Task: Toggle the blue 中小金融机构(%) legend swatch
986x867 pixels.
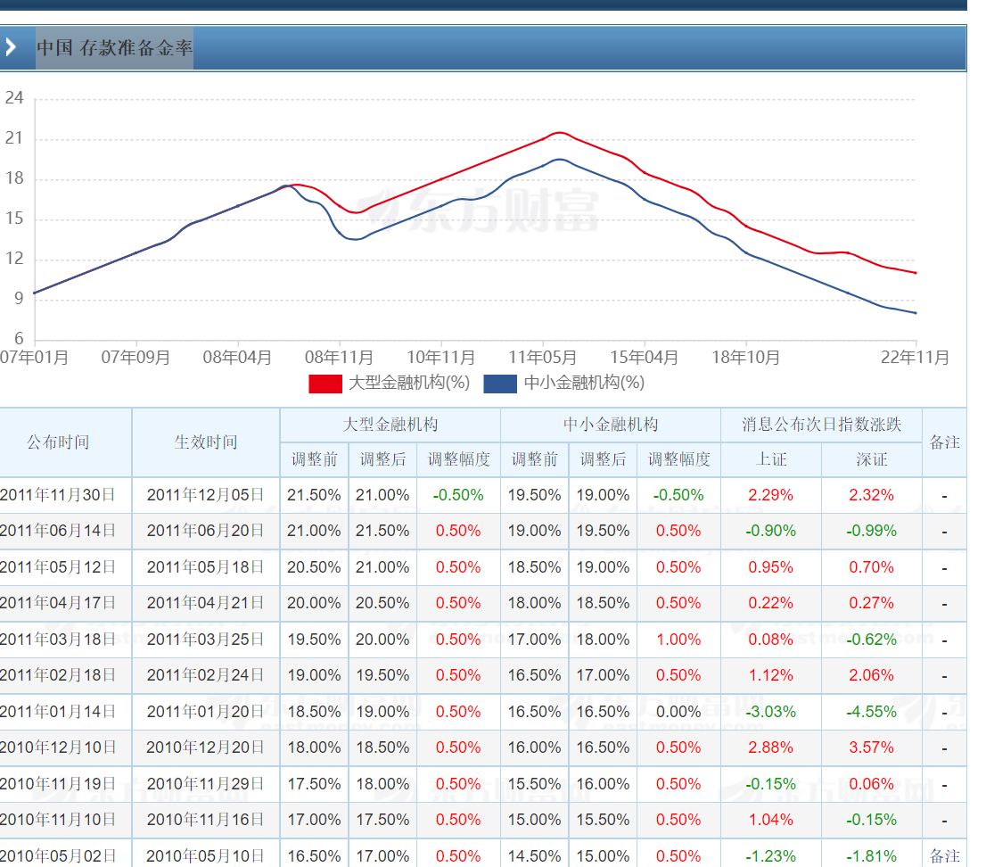Action: pyautogui.click(x=500, y=384)
